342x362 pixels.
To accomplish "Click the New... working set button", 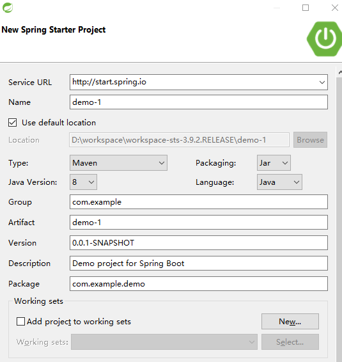I will (290, 321).
